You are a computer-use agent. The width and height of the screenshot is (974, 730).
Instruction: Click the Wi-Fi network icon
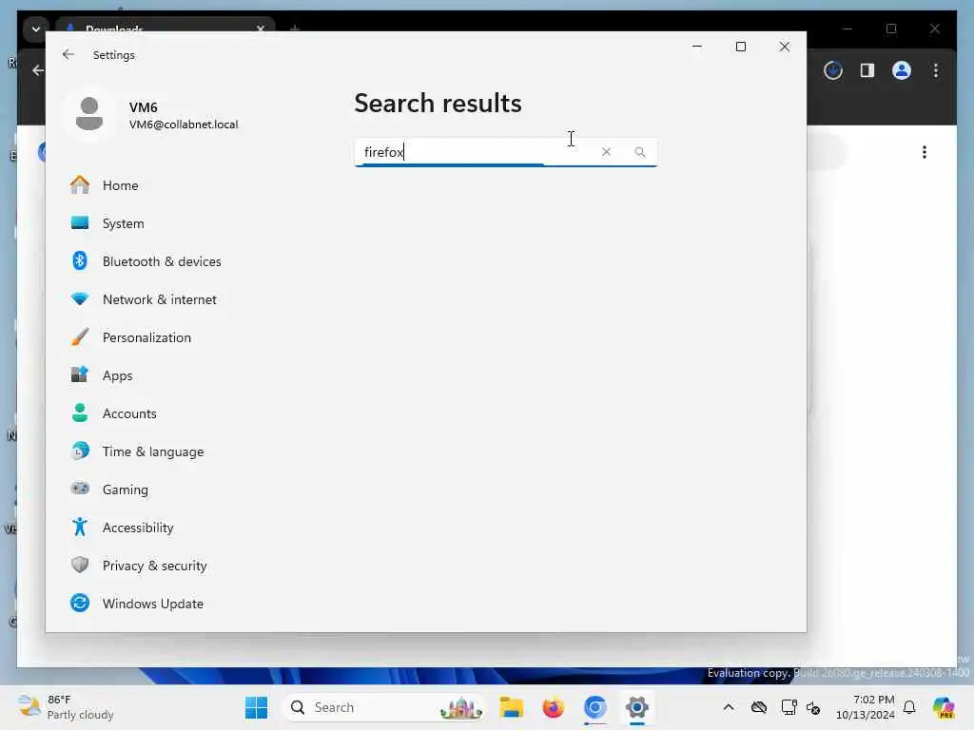coord(80,299)
